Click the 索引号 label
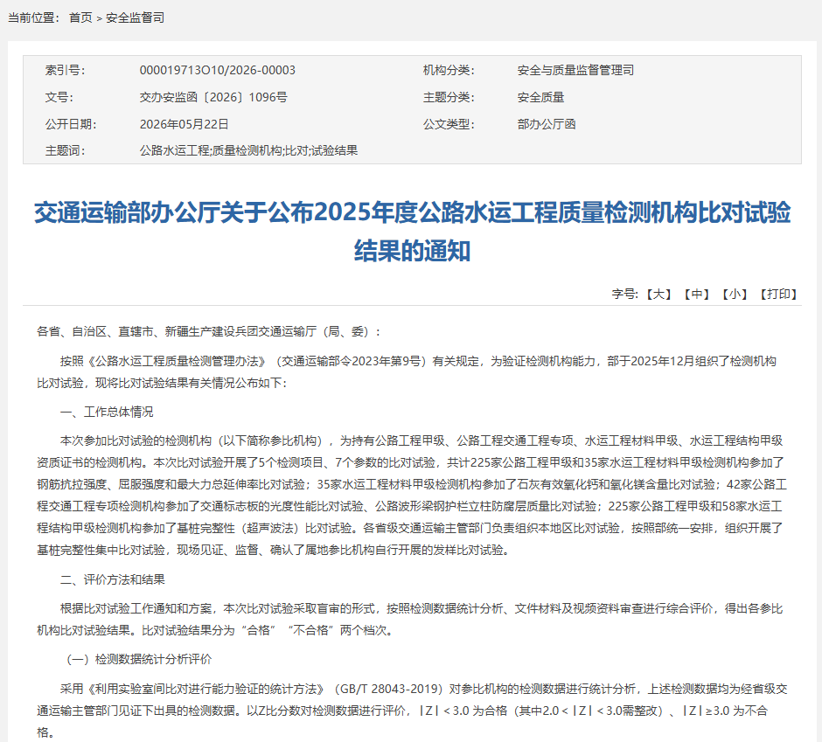This screenshot has width=822, height=742. (x=65, y=70)
